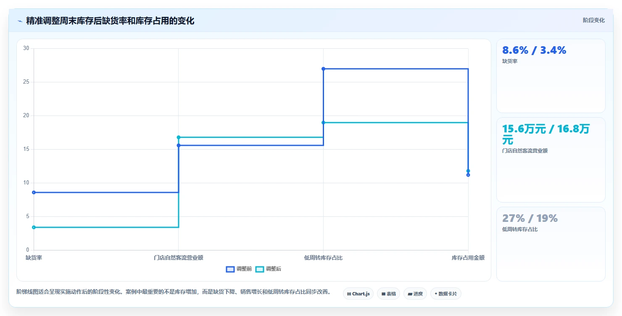The width and height of the screenshot is (622, 316).
Task: Click the 调整后 point at 库存占用金额
Action: tap(468, 171)
